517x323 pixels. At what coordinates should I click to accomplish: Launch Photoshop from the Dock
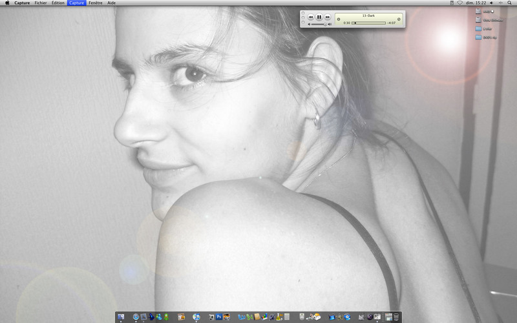click(x=219, y=317)
